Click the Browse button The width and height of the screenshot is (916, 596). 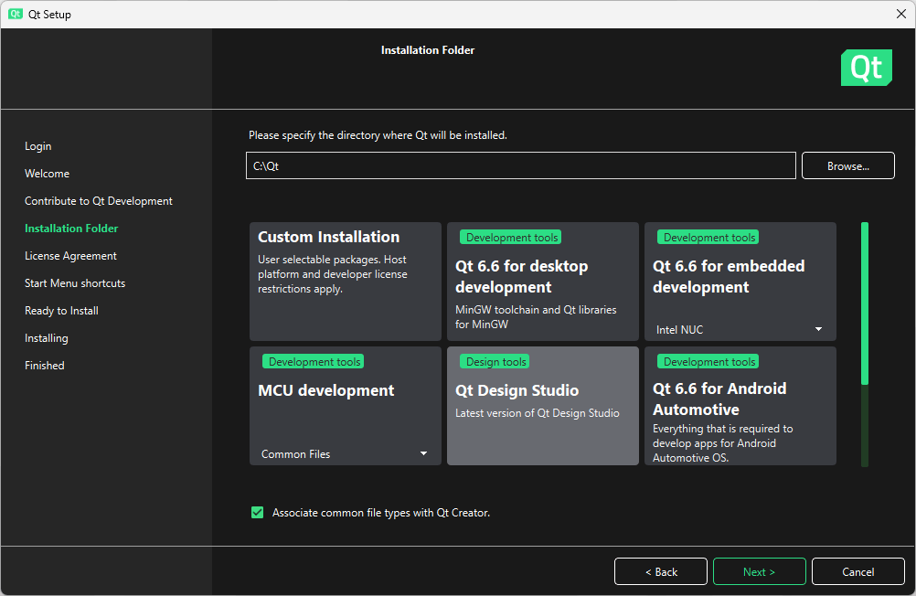[x=847, y=165]
